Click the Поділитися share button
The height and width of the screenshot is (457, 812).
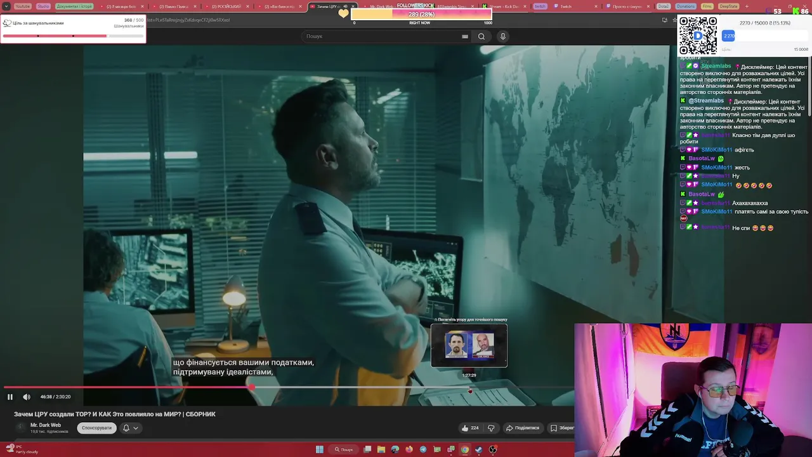click(x=523, y=428)
